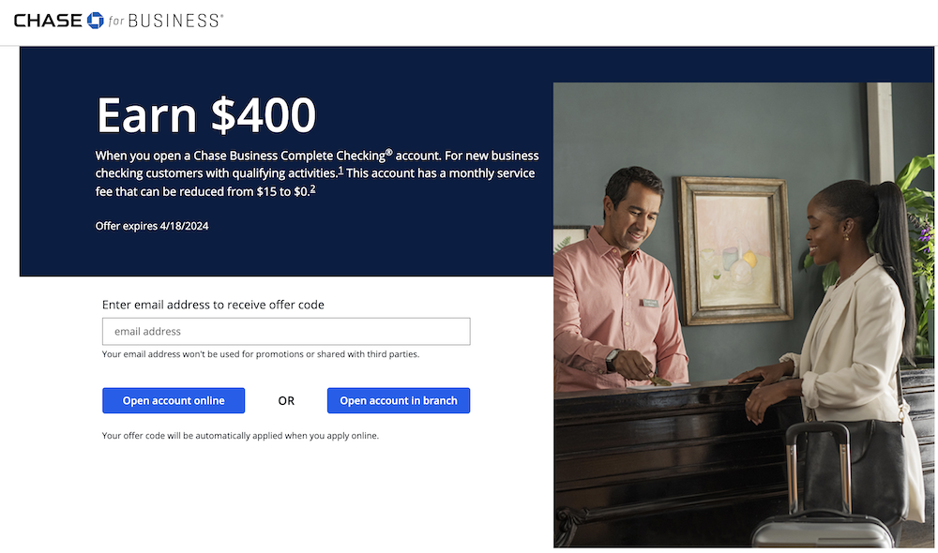938x553 pixels.
Task: Click superscript footnote 1 after qualifying activities
Action: 341,171
